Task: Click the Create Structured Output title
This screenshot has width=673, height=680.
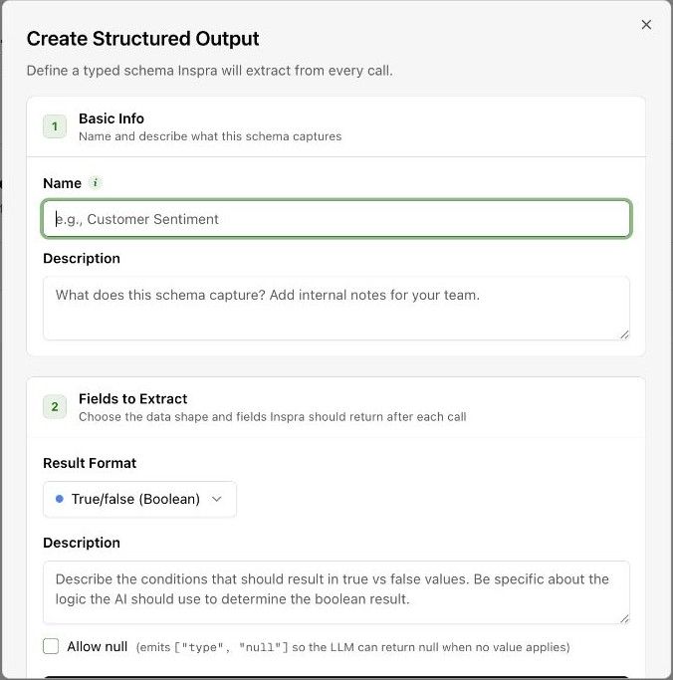Action: coord(142,39)
